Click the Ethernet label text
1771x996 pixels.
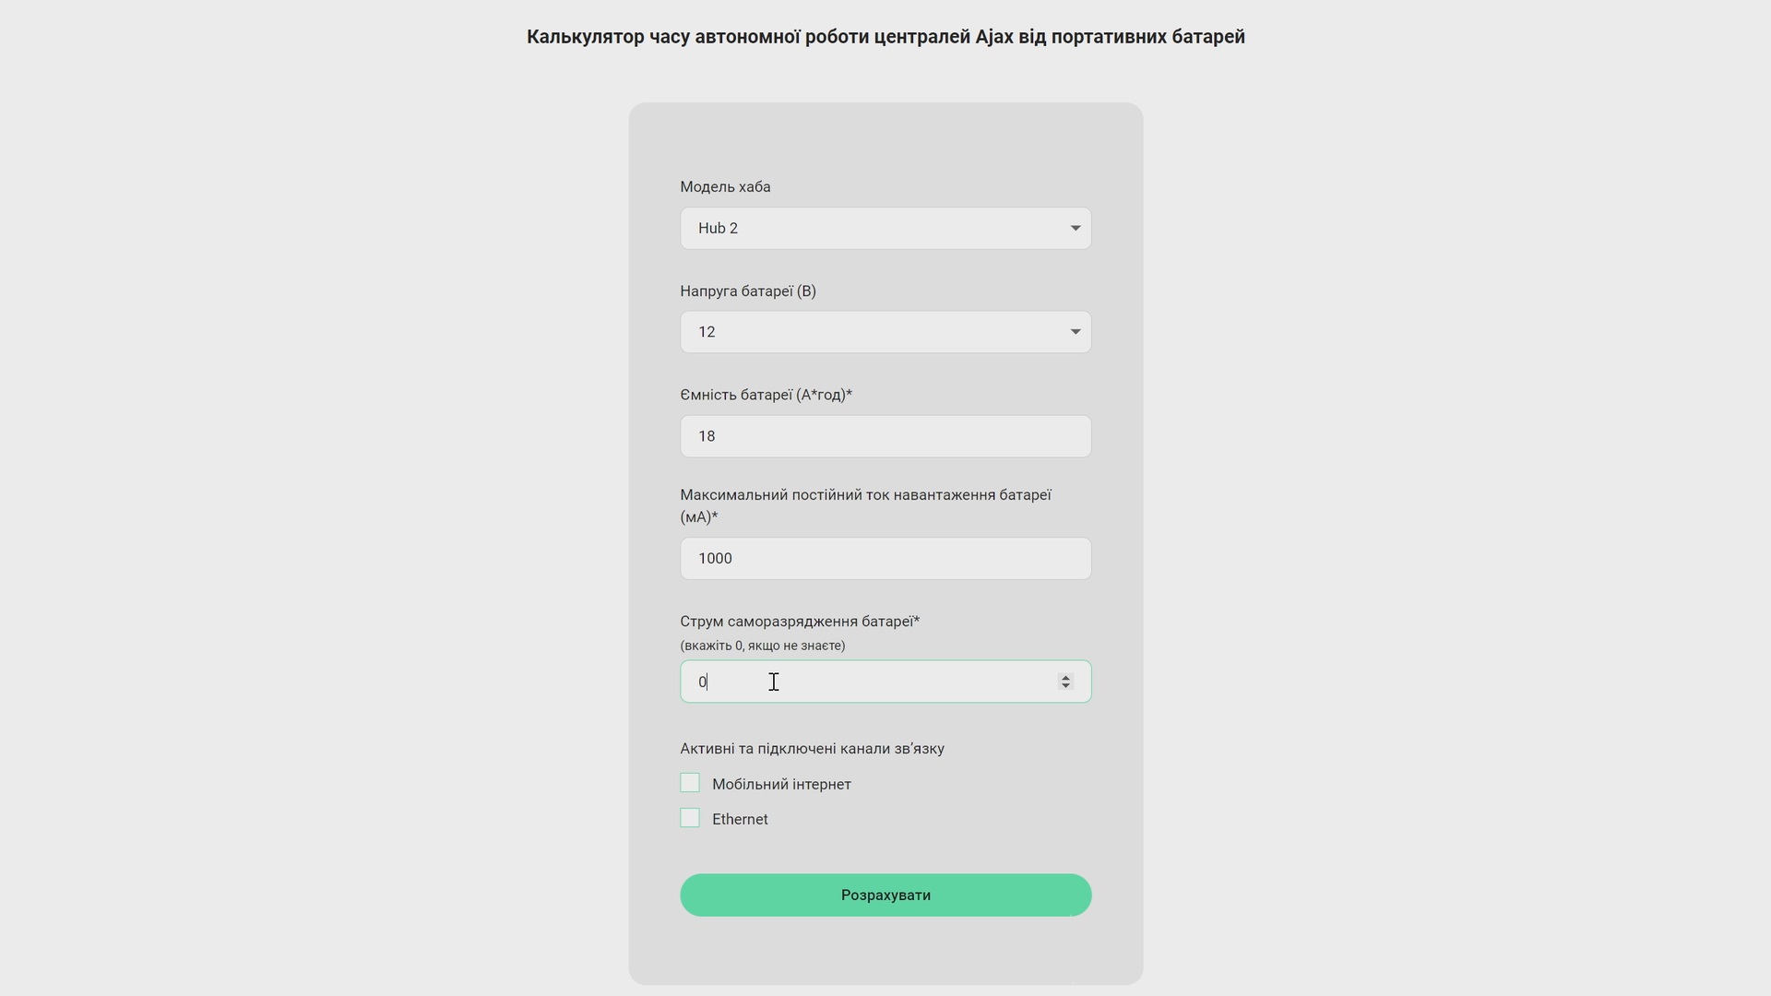(x=740, y=820)
